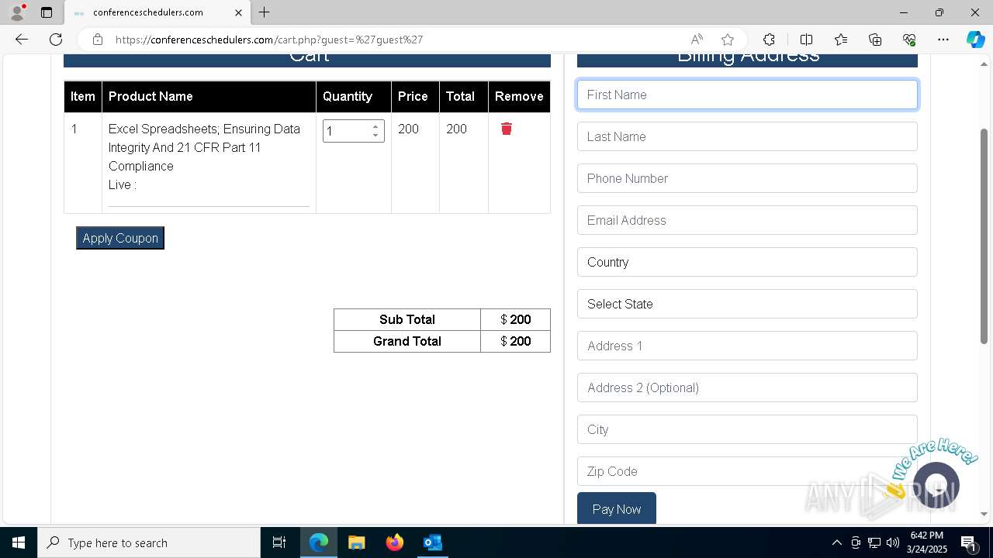Focus the Phone Number field
The image size is (993, 558).
(x=747, y=178)
